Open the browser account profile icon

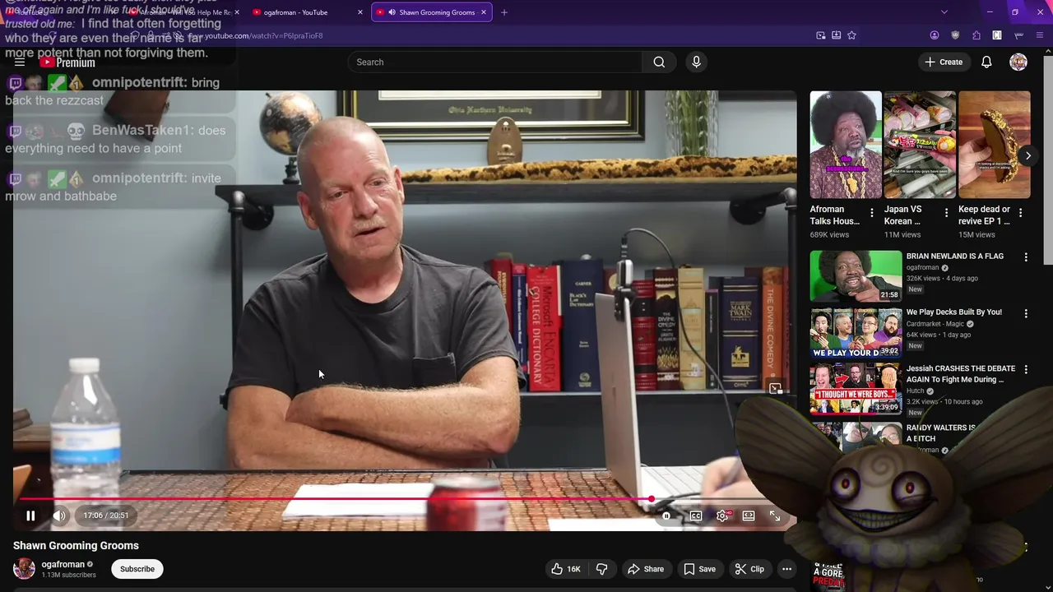tap(934, 35)
